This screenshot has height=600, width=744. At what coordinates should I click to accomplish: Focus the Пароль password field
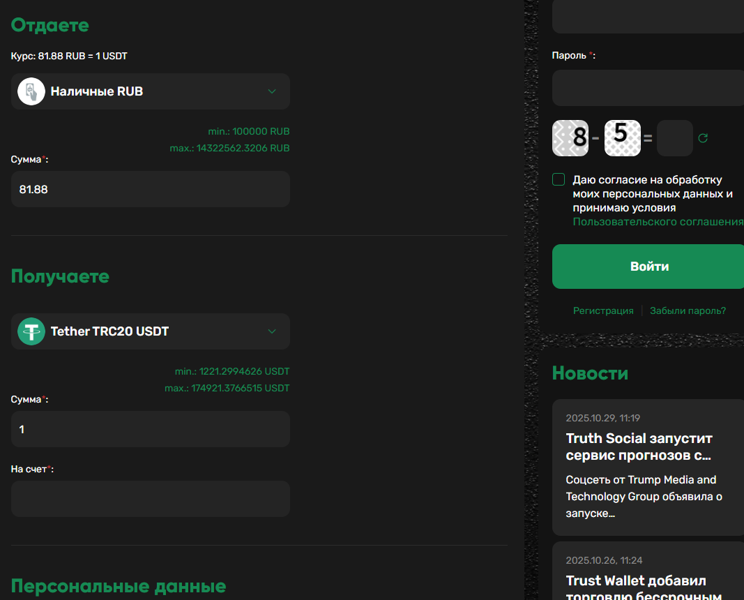click(648, 88)
